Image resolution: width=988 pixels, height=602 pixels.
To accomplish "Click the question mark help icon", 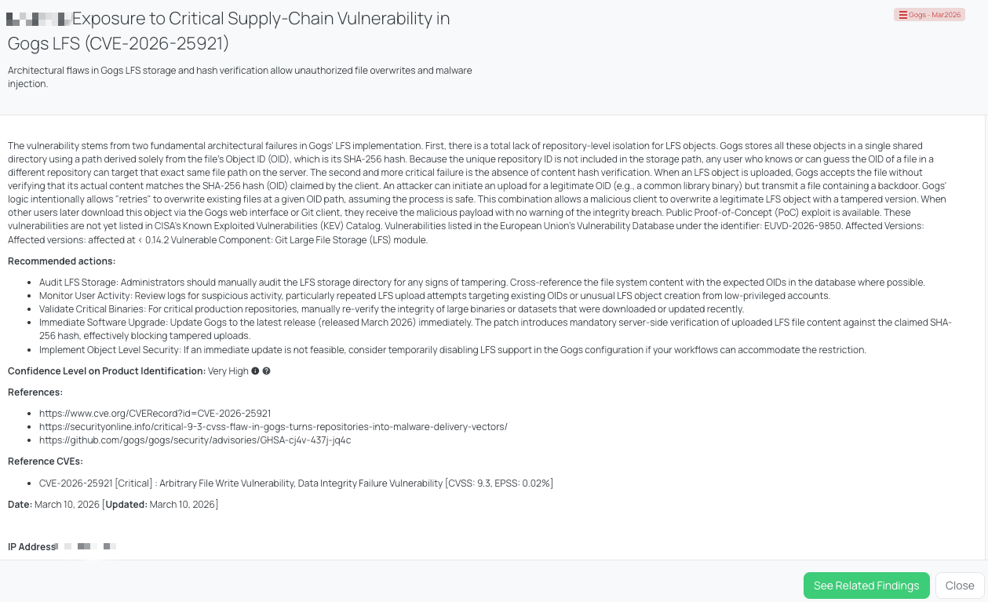I will tap(266, 371).
